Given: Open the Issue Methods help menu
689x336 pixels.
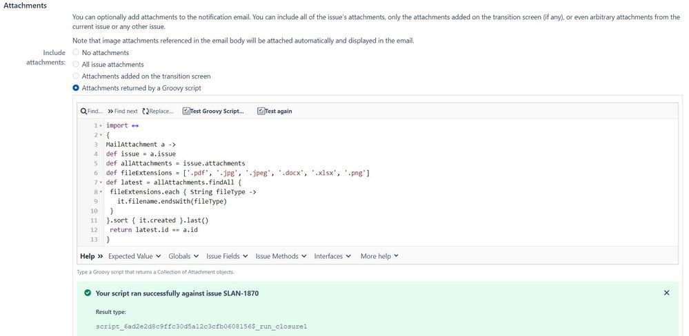Looking at the screenshot, I should (281, 256).
